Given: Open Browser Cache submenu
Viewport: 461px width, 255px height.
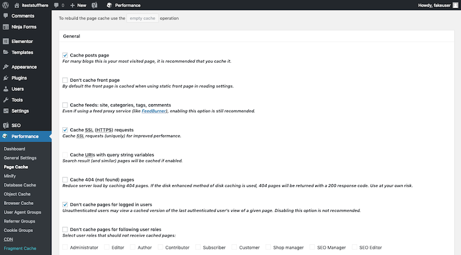Looking at the screenshot, I should [18, 203].
